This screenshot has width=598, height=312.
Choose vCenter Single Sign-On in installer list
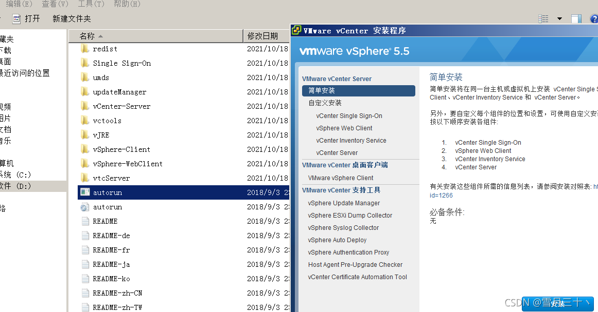[349, 115]
